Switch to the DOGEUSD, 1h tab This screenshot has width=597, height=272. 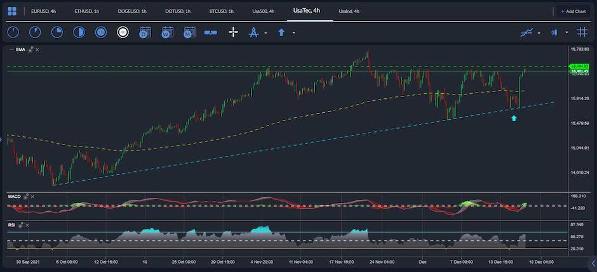[132, 11]
